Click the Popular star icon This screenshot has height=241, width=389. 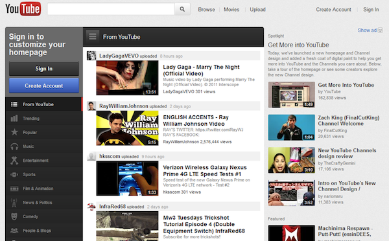click(x=14, y=132)
